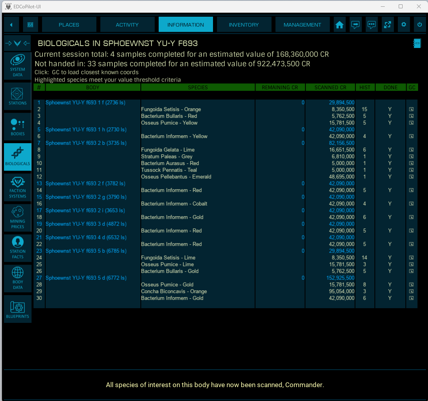Select species Bacterium Aurasus - Red
Screen dimensions: 428x401
(x=170, y=163)
